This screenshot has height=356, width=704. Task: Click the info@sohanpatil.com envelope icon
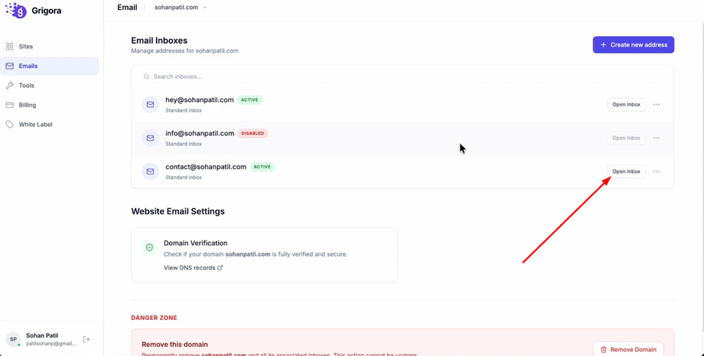click(150, 138)
